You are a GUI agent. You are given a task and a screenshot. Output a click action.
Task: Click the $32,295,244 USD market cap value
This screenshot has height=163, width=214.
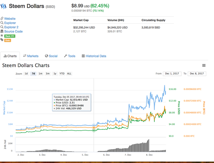coord(84,27)
